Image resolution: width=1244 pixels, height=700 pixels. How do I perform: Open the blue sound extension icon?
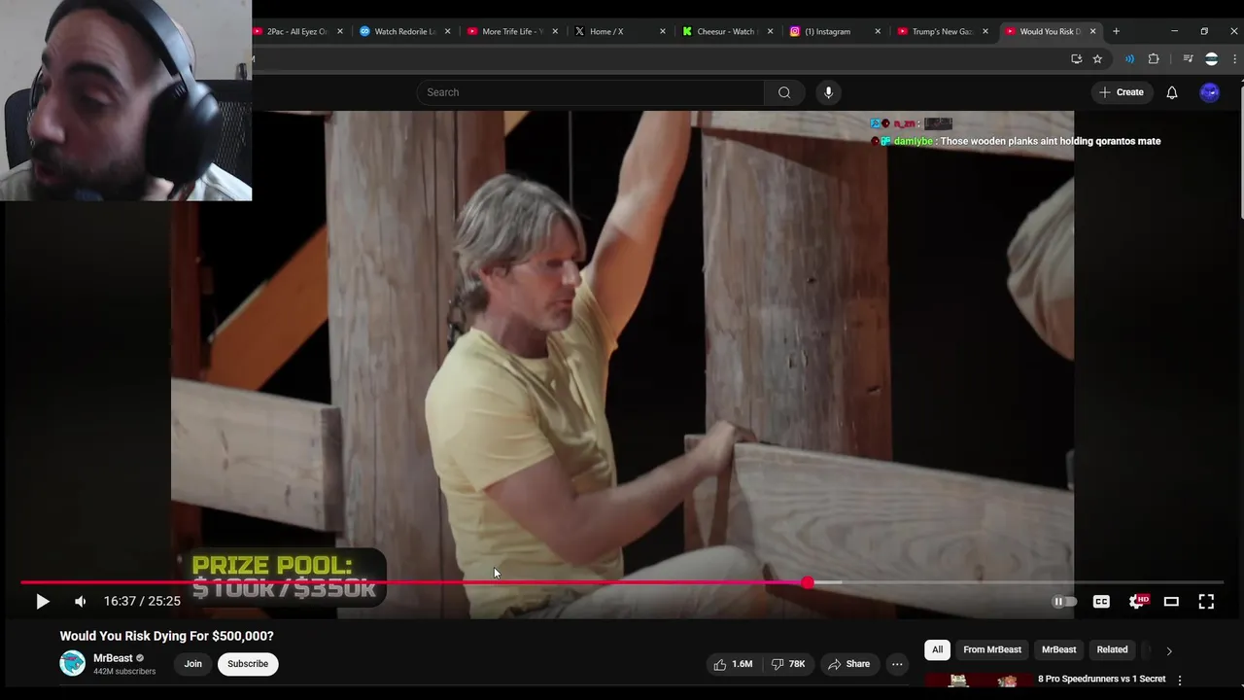tap(1129, 59)
